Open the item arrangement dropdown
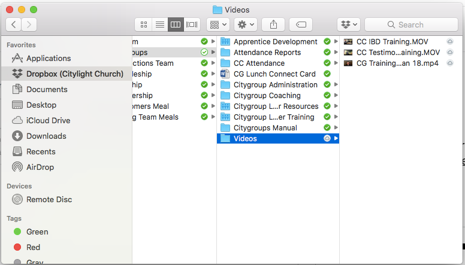 click(x=218, y=25)
